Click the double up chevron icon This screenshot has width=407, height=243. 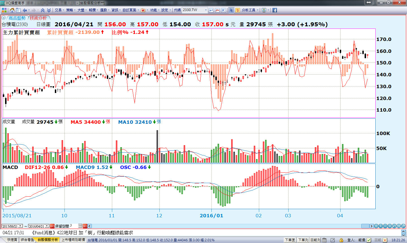[43, 10]
